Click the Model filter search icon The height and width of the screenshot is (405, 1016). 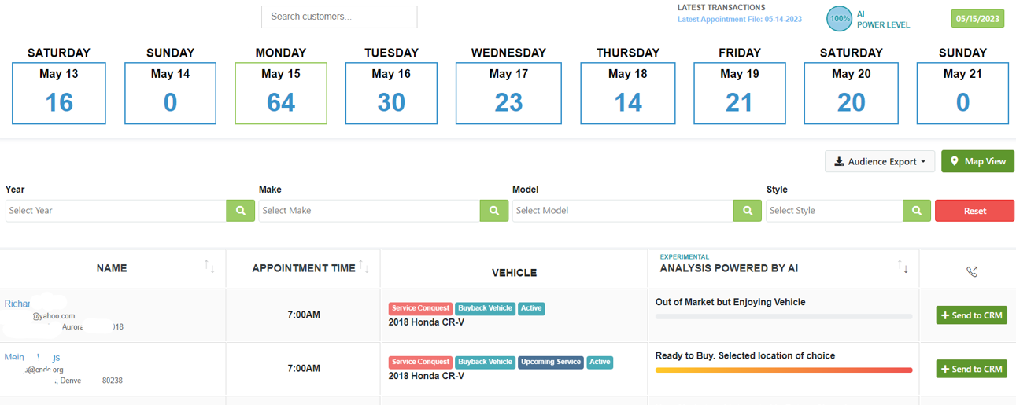[747, 211]
